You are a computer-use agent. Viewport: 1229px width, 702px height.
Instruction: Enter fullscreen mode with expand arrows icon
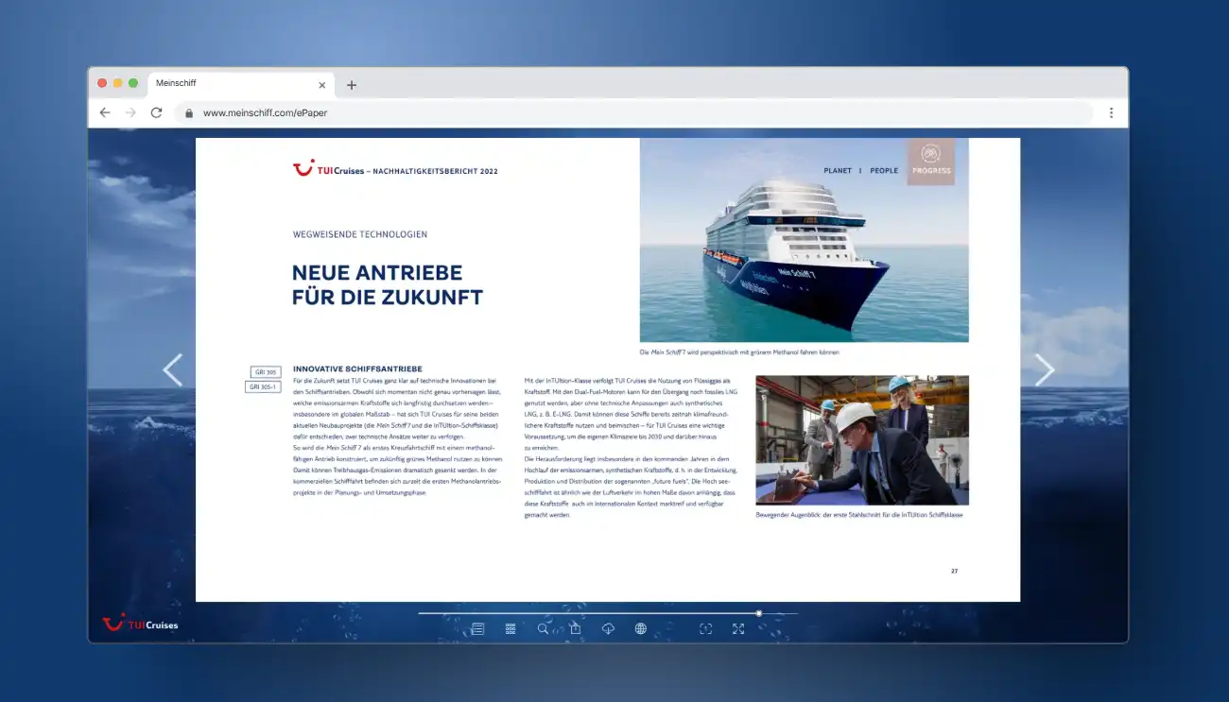pos(738,628)
